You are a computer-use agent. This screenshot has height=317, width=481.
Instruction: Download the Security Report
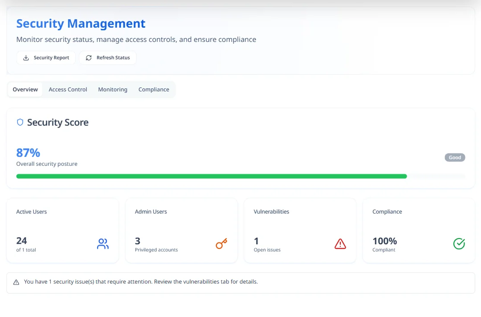(x=46, y=58)
